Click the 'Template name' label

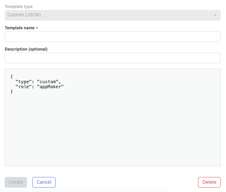[x=19, y=28]
